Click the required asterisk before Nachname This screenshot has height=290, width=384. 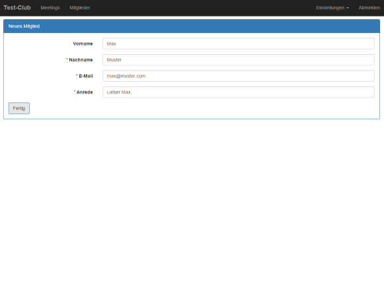[x=67, y=59]
